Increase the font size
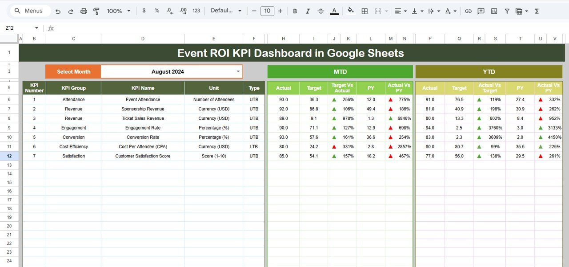The height and width of the screenshot is (267, 569). [x=280, y=11]
